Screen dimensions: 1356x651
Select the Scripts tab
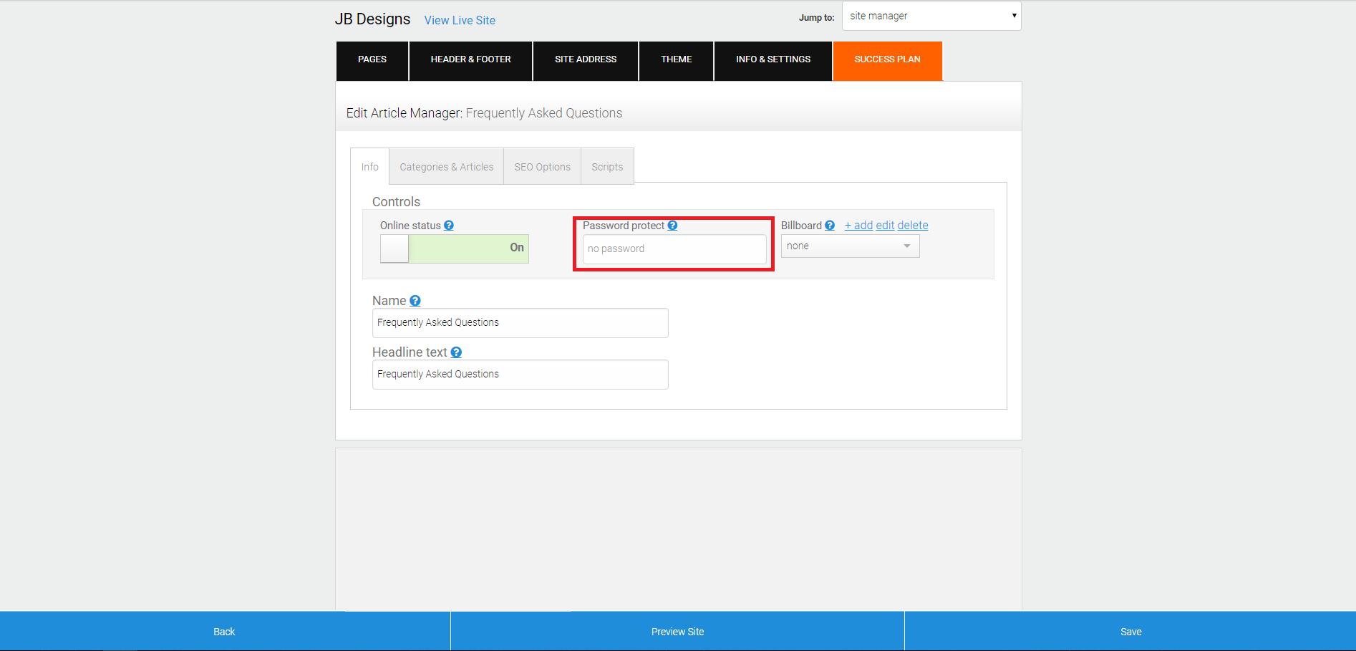607,167
